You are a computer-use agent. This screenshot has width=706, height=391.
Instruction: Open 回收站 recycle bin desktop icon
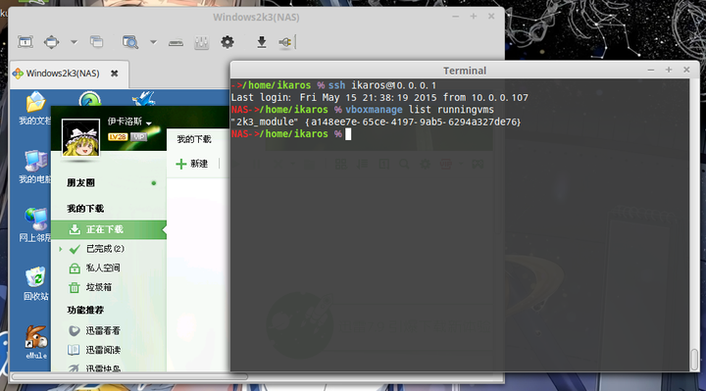35,283
